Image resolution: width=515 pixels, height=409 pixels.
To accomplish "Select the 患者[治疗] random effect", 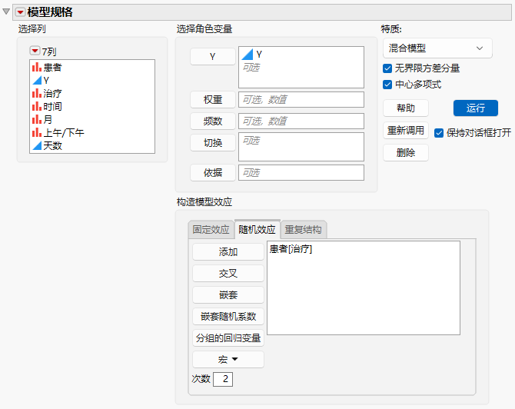I will 291,249.
